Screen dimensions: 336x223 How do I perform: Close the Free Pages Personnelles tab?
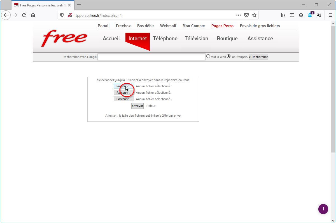(70, 5)
